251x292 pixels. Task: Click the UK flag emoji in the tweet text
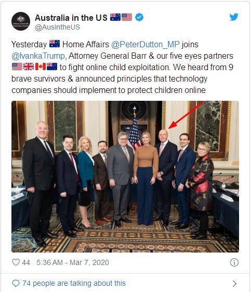coord(29,67)
